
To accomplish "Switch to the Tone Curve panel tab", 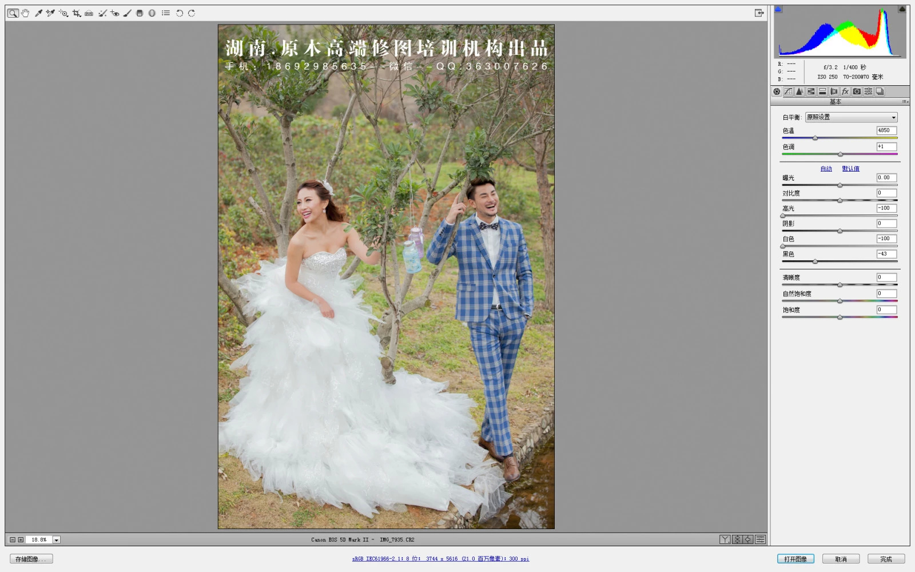I will (788, 92).
